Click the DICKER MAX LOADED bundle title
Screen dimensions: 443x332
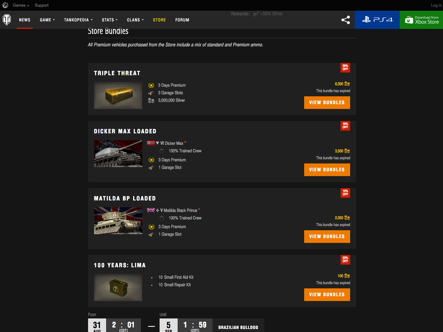(x=125, y=131)
